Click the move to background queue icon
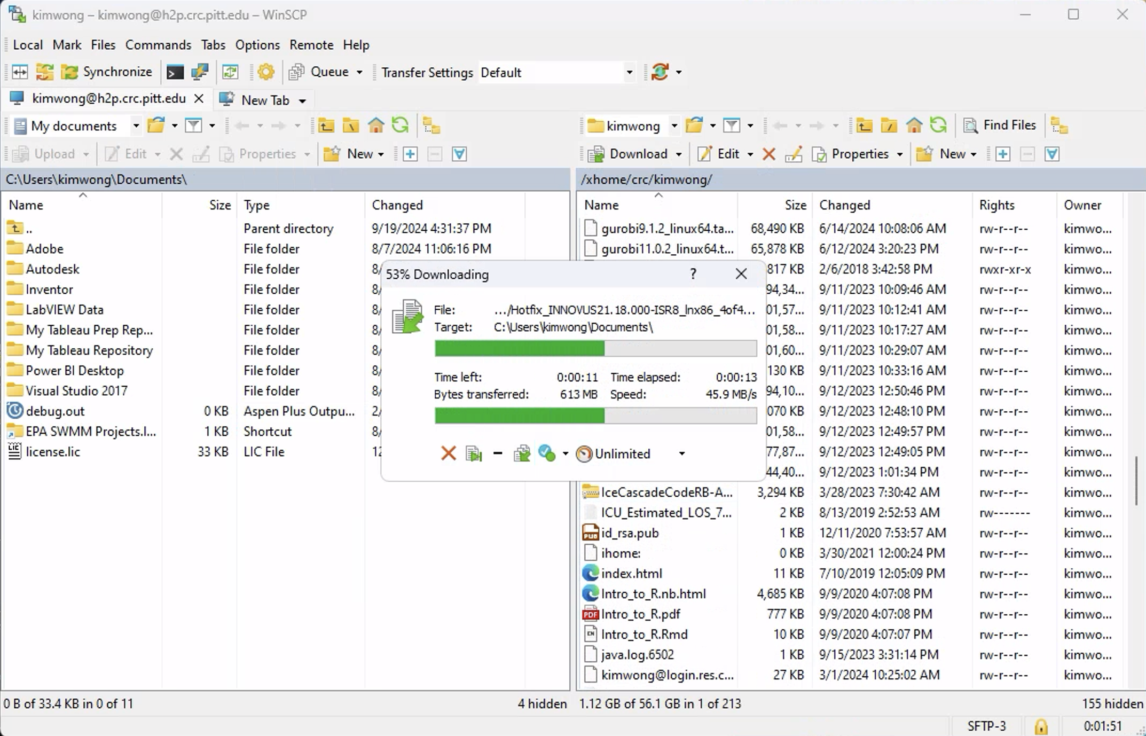This screenshot has height=736, width=1146. (x=522, y=453)
